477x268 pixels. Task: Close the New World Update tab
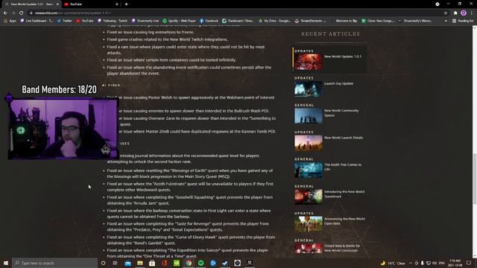[x=57, y=4]
